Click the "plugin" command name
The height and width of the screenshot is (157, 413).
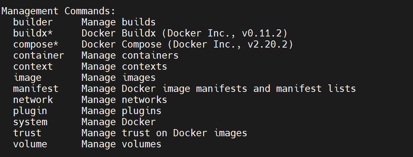30,111
